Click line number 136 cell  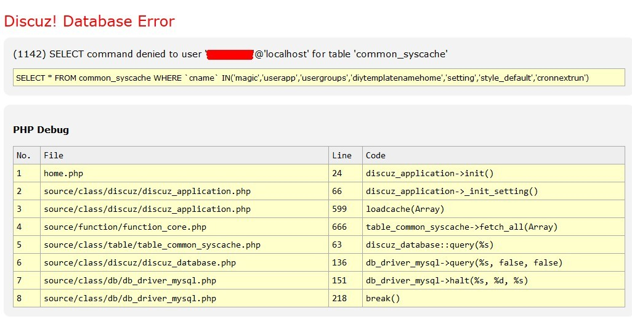[x=346, y=263]
